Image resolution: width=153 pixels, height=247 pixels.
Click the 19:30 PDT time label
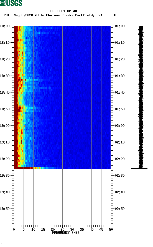(5, 176)
